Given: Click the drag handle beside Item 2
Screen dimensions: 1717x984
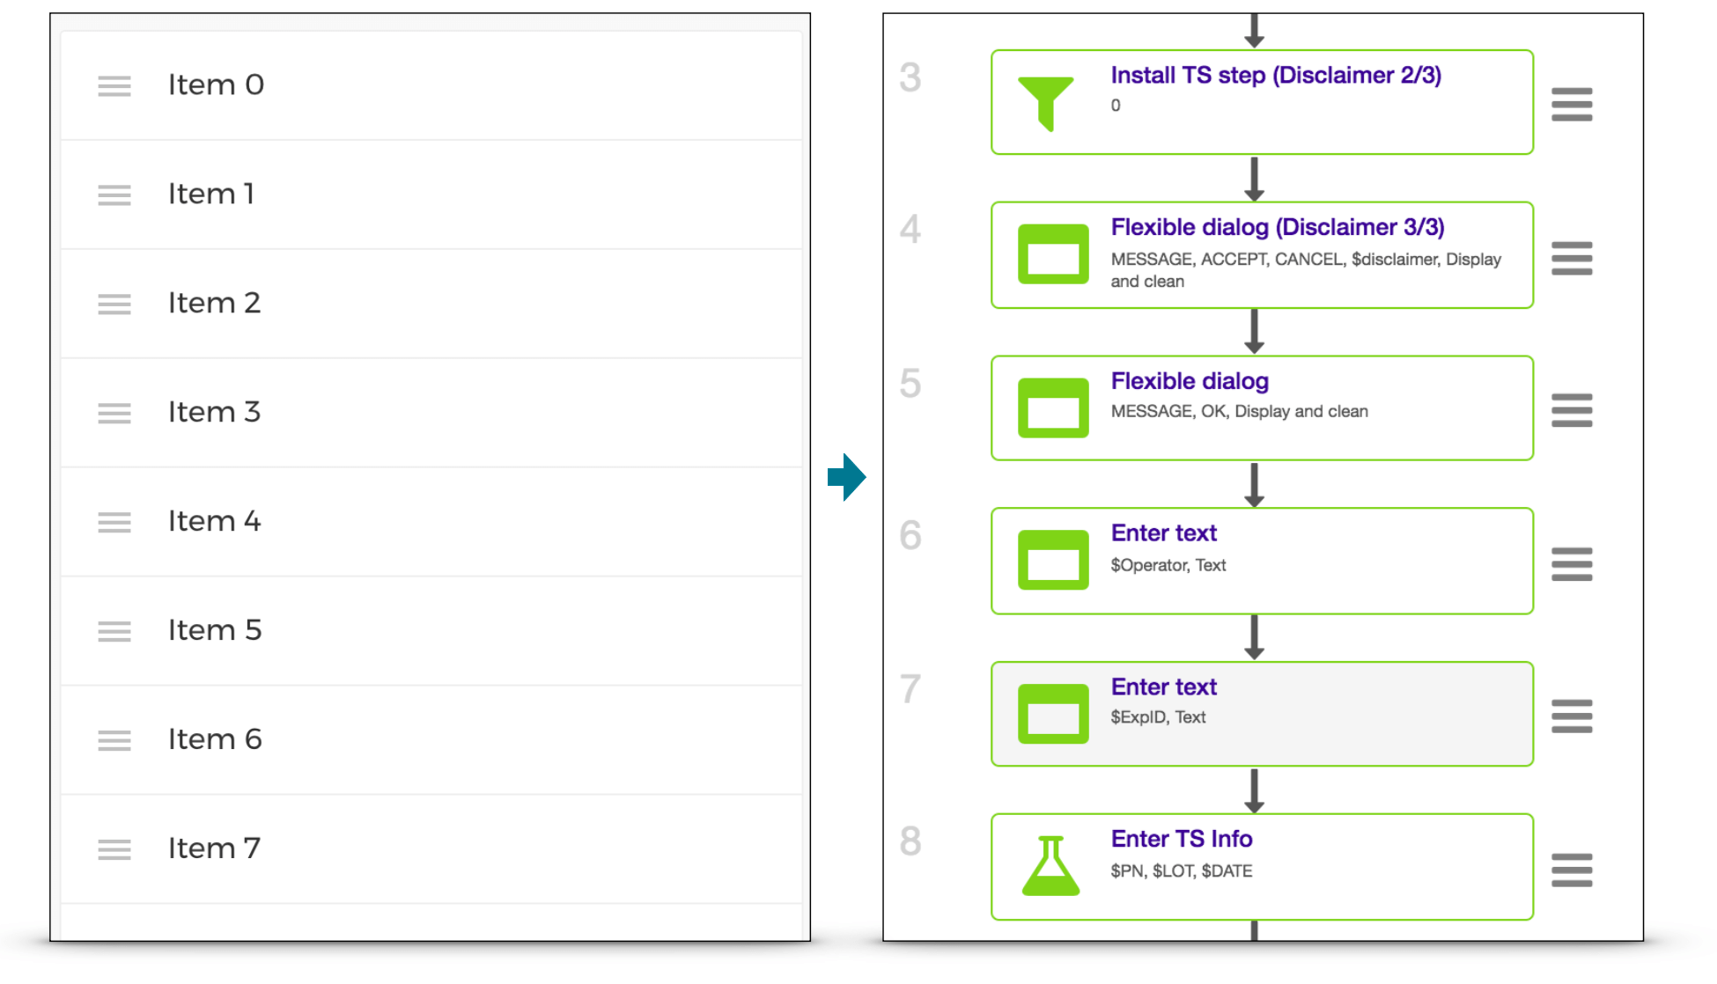Looking at the screenshot, I should (x=114, y=305).
